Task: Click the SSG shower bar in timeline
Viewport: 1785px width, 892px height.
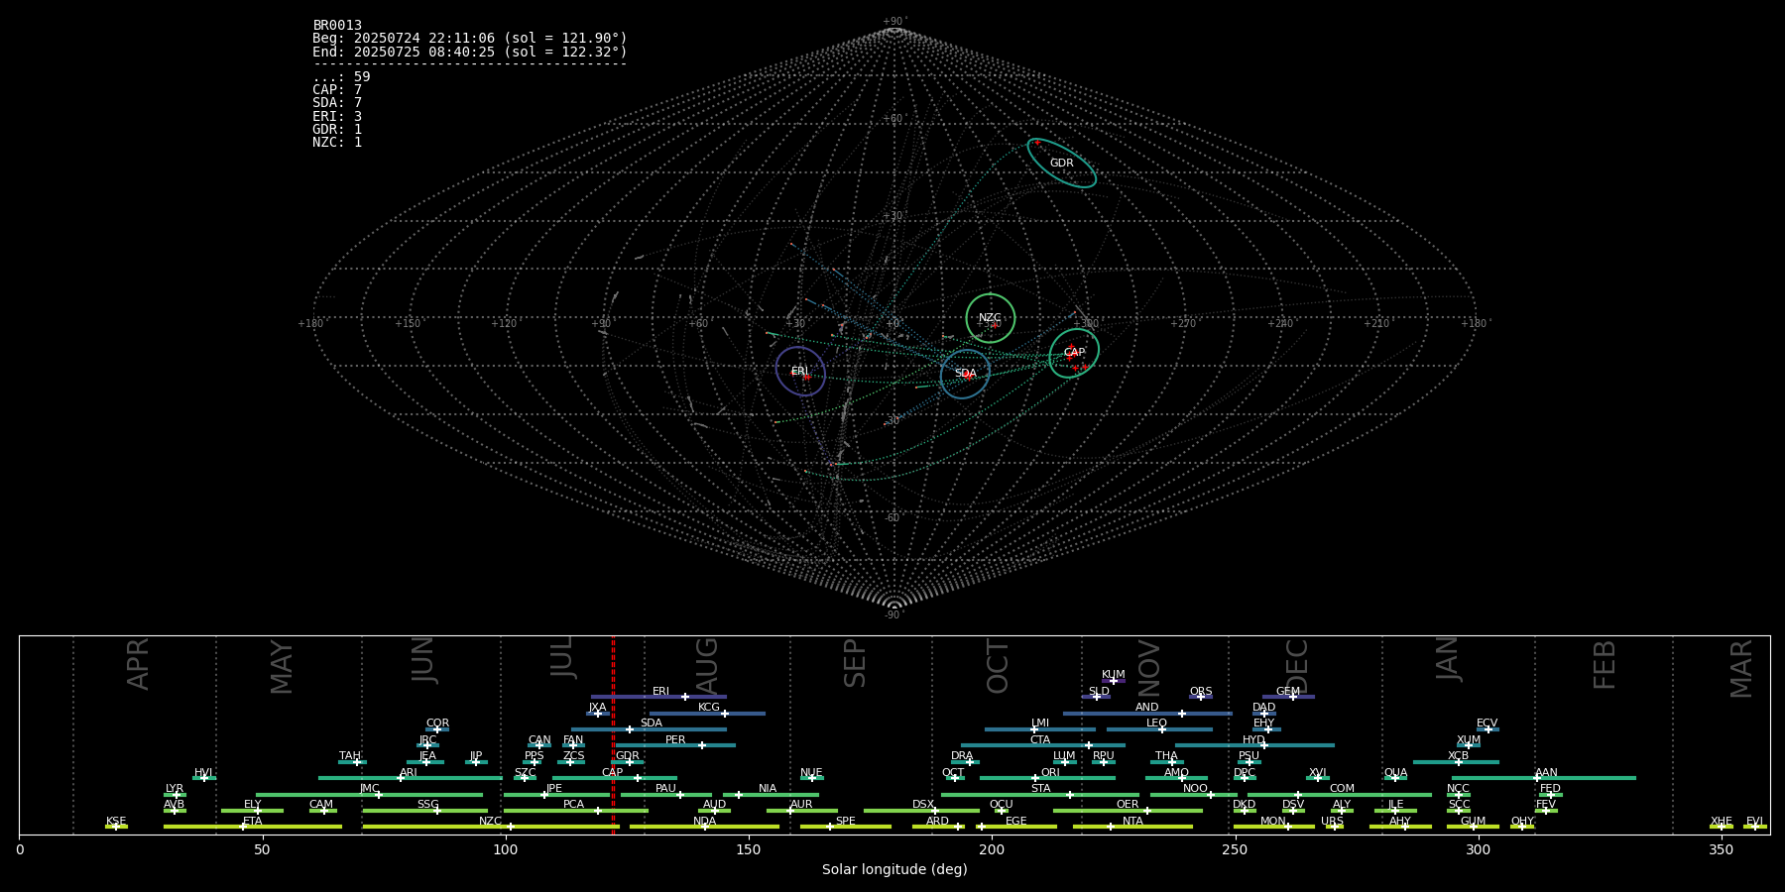Action: pyautogui.click(x=427, y=811)
